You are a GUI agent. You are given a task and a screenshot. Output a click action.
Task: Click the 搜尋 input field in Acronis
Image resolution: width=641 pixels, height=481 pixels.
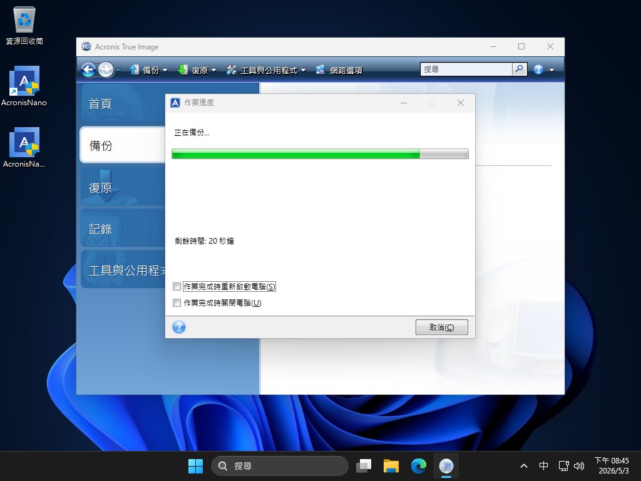point(466,69)
